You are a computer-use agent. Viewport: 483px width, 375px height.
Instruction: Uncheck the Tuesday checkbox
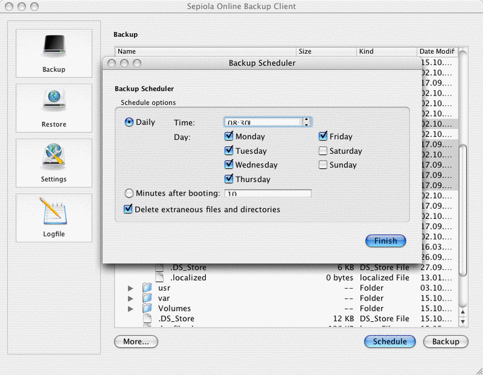[229, 150]
